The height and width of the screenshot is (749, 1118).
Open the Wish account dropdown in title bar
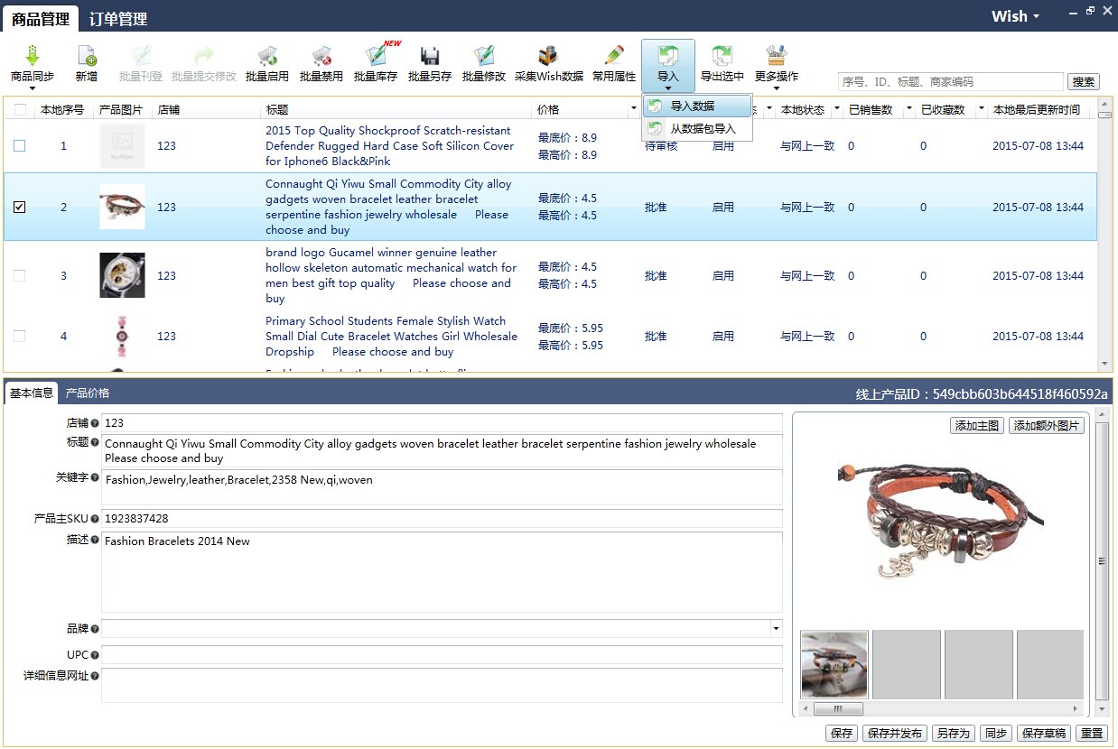(1016, 16)
